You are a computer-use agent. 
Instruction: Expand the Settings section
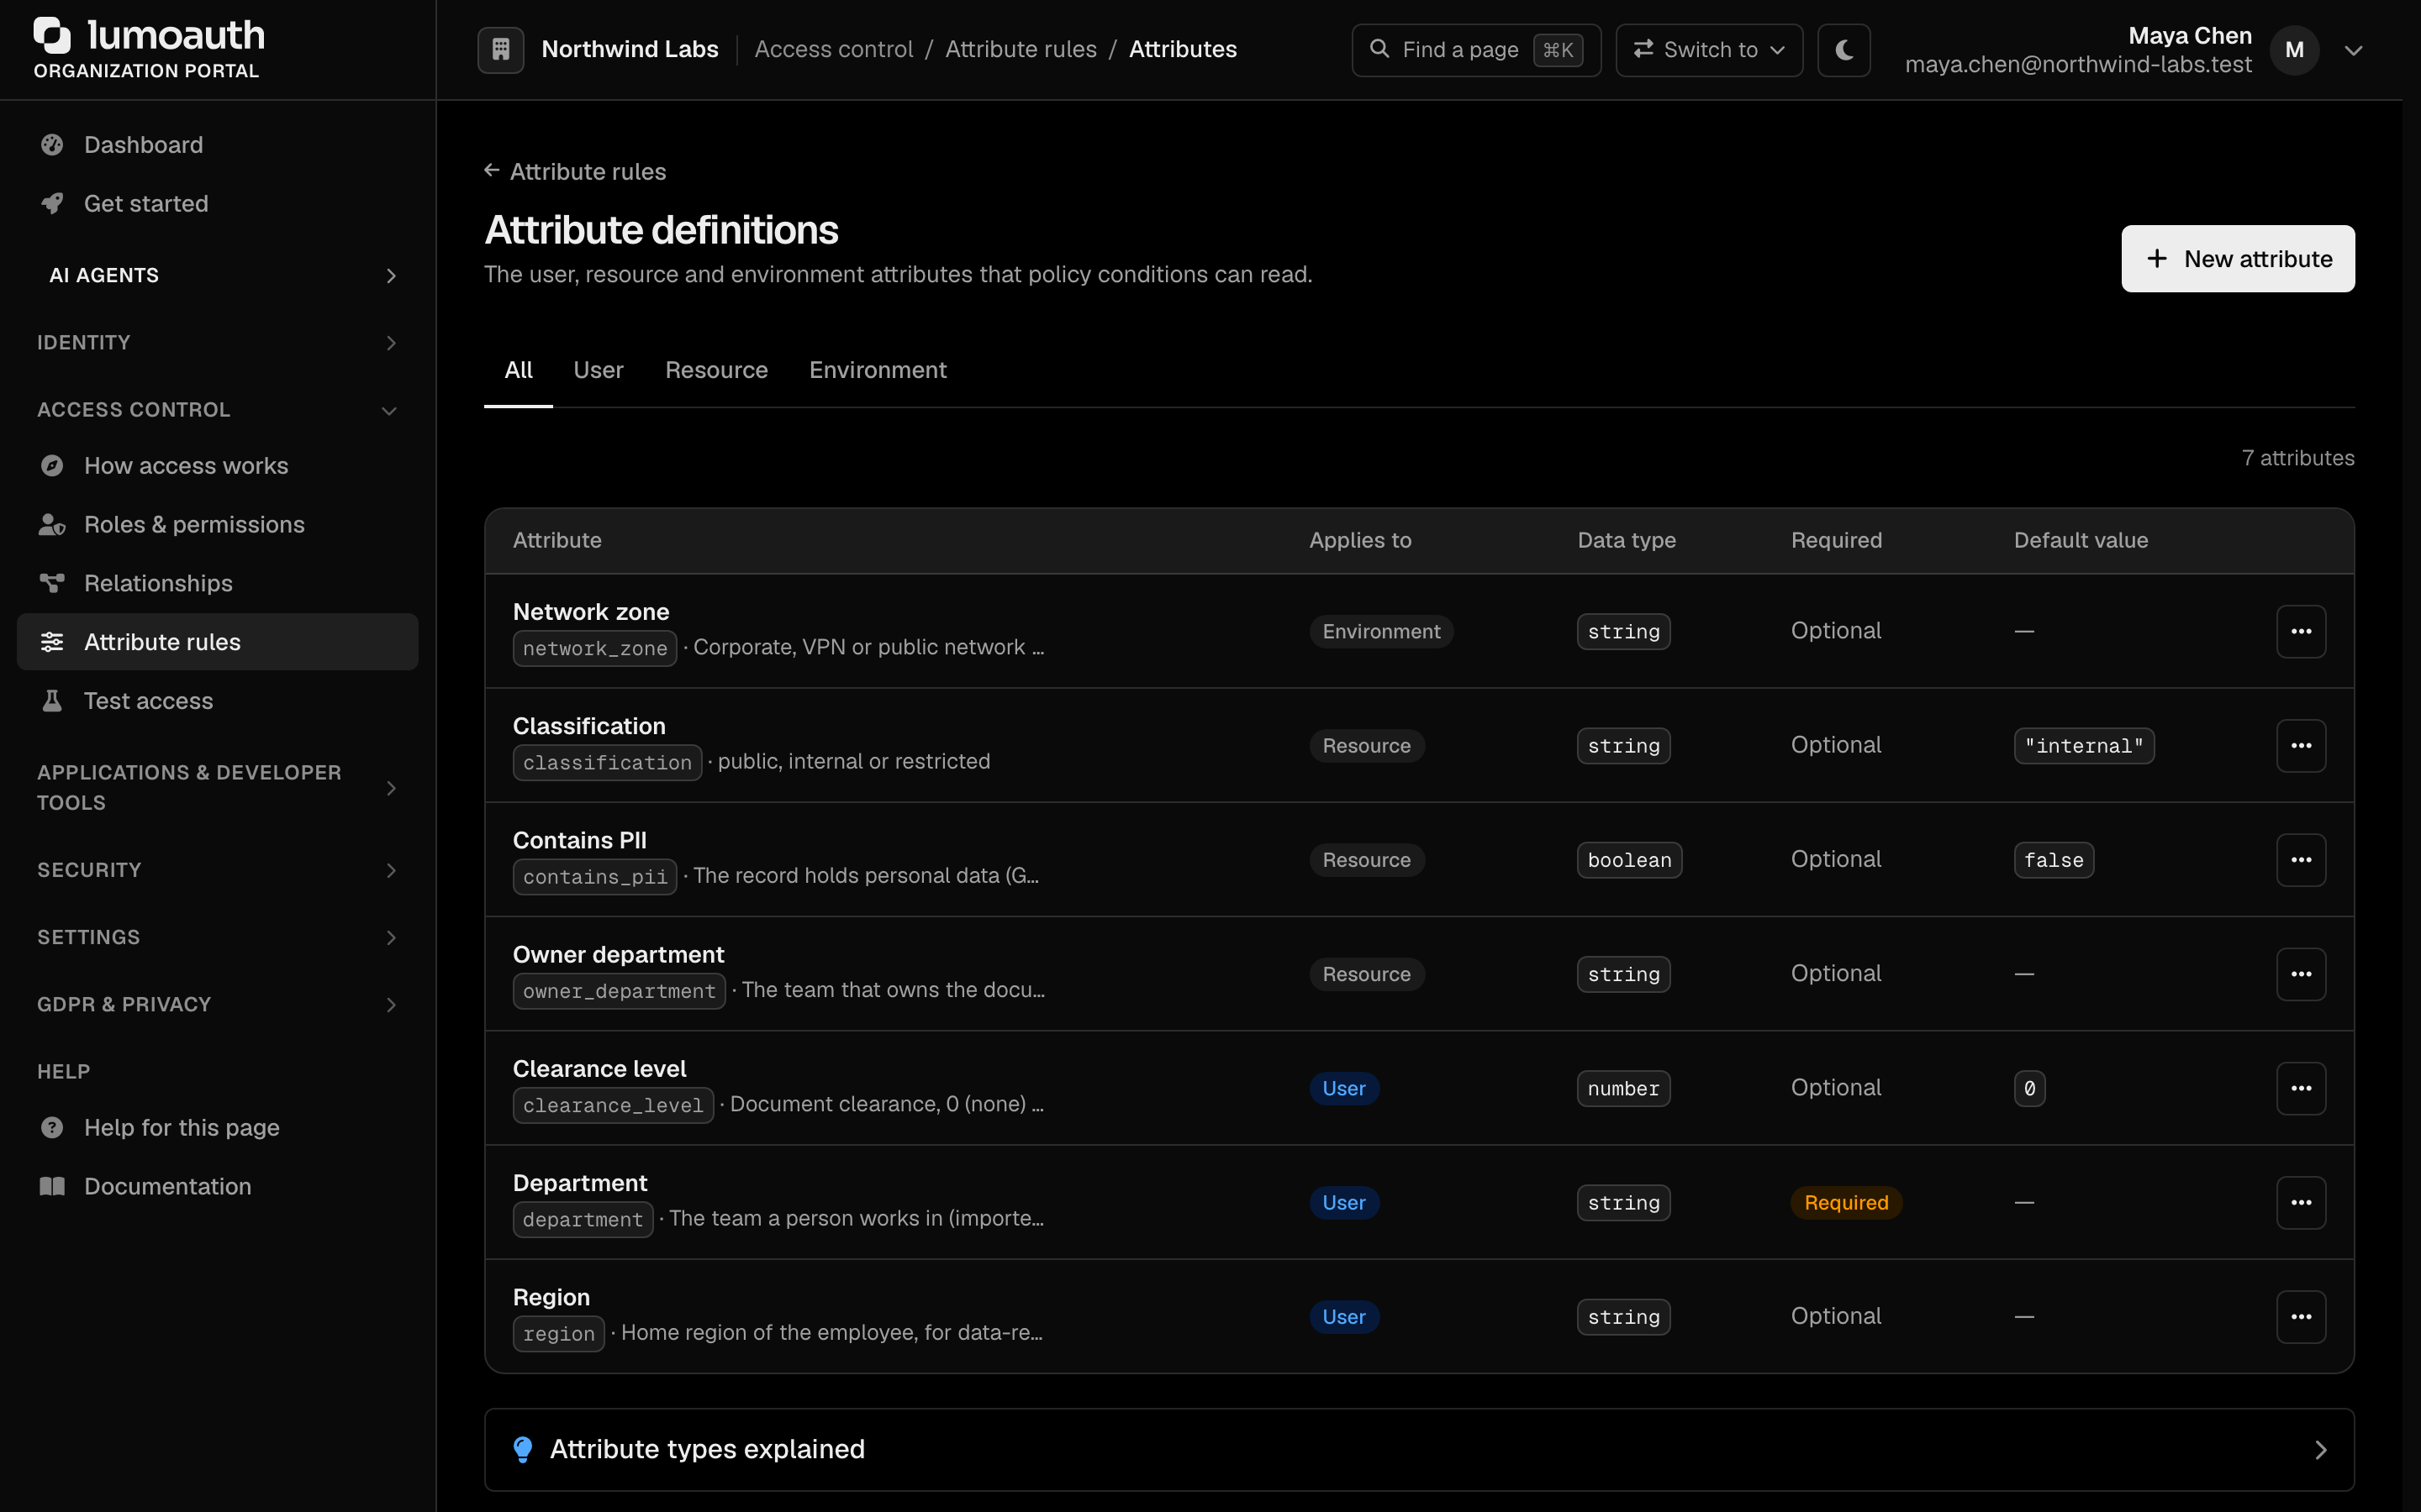(218, 937)
